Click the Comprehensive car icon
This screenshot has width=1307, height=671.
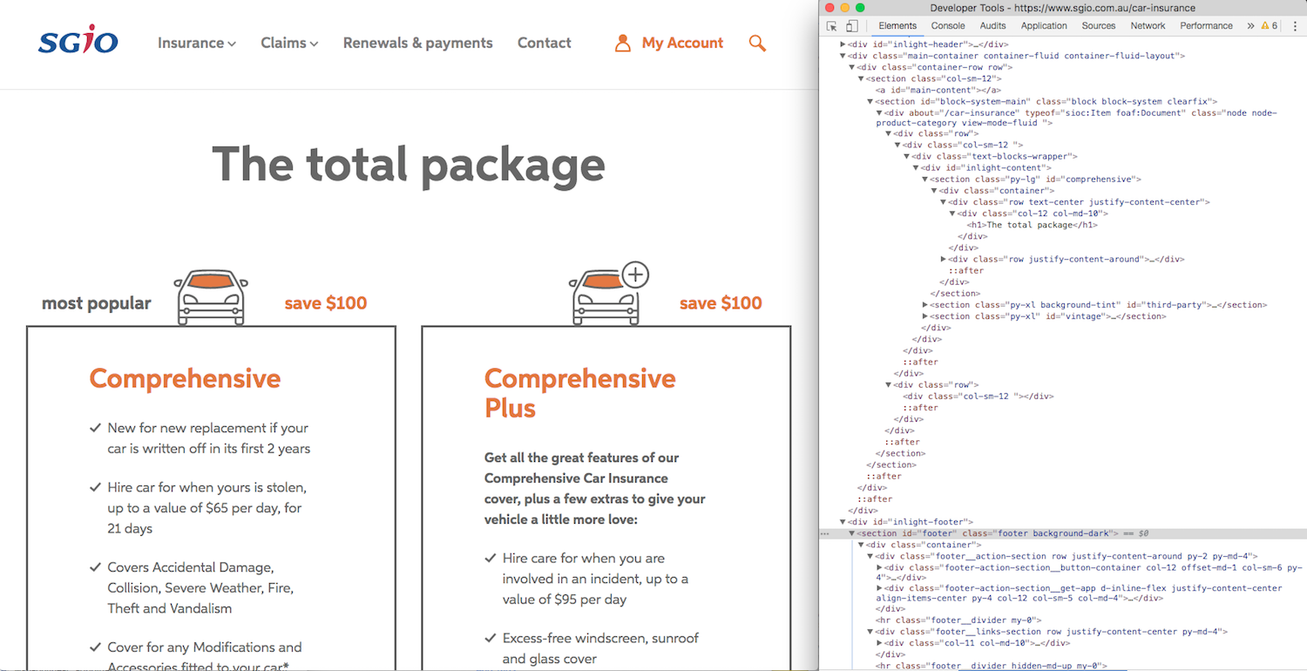(x=211, y=297)
